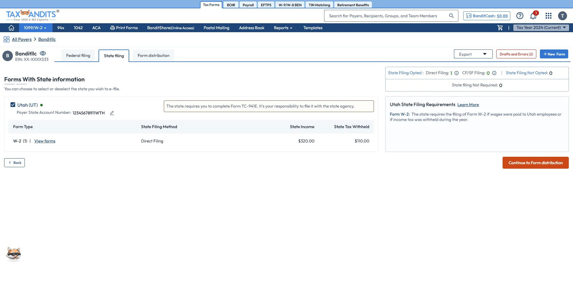Viewport: 573px width, 284px height.
Task: Open the ACA menu item
Action: (96, 28)
